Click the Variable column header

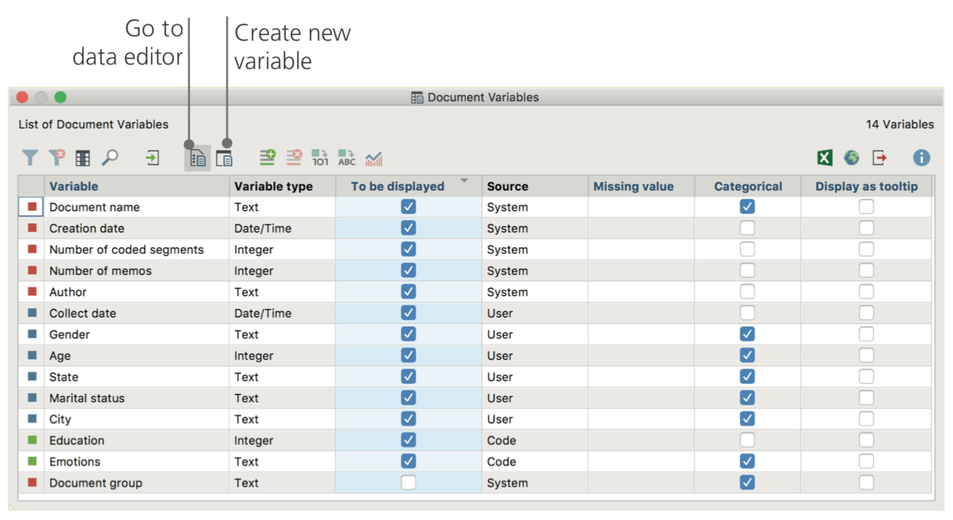click(x=74, y=186)
